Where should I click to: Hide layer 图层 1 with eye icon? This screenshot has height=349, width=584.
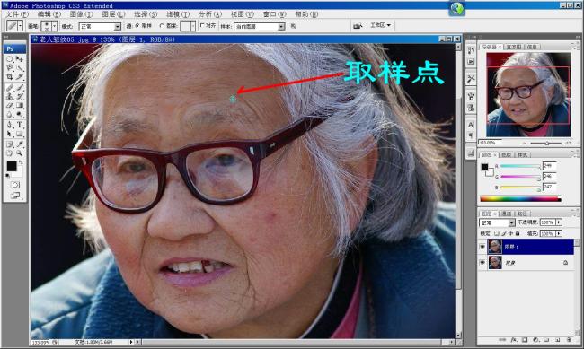tap(482, 247)
